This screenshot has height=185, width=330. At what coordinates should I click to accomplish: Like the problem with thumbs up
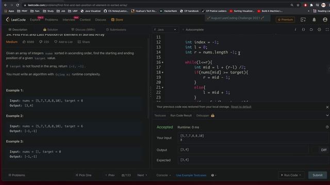(24, 42)
